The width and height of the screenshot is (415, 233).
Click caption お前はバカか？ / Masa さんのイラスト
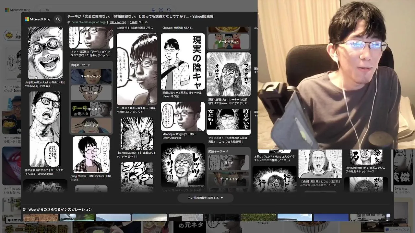point(274,158)
